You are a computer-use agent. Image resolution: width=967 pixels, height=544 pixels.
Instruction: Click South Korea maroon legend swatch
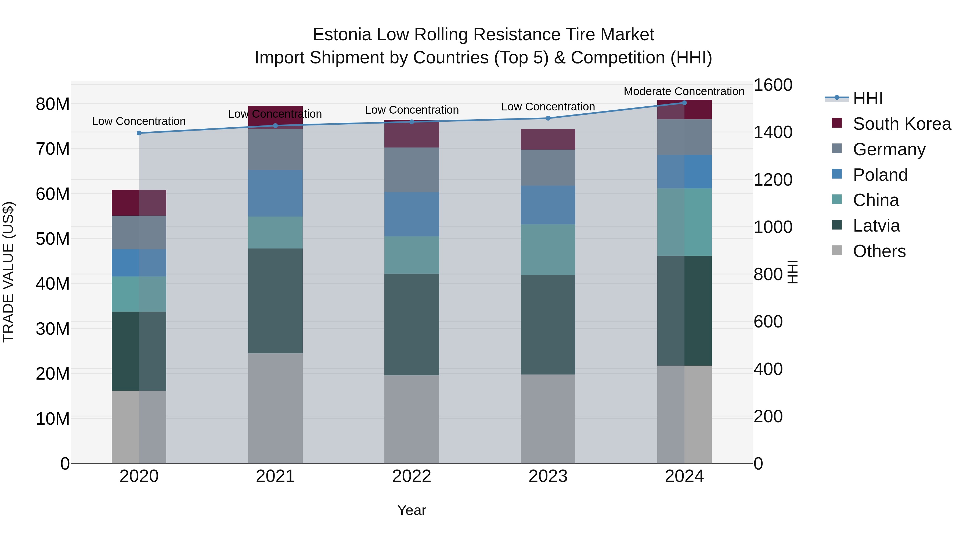pyautogui.click(x=837, y=123)
